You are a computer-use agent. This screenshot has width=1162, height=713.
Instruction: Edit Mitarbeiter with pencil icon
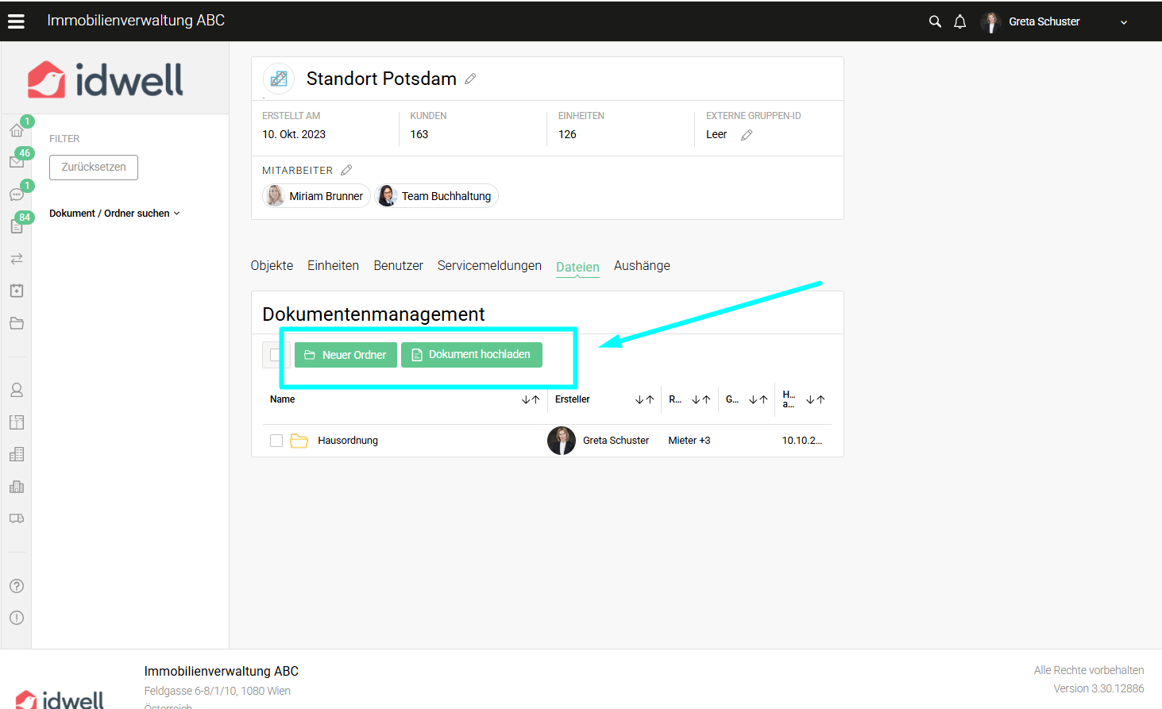click(346, 170)
